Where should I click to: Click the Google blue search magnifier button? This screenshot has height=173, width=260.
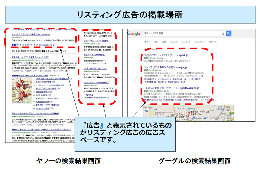coord(228,34)
